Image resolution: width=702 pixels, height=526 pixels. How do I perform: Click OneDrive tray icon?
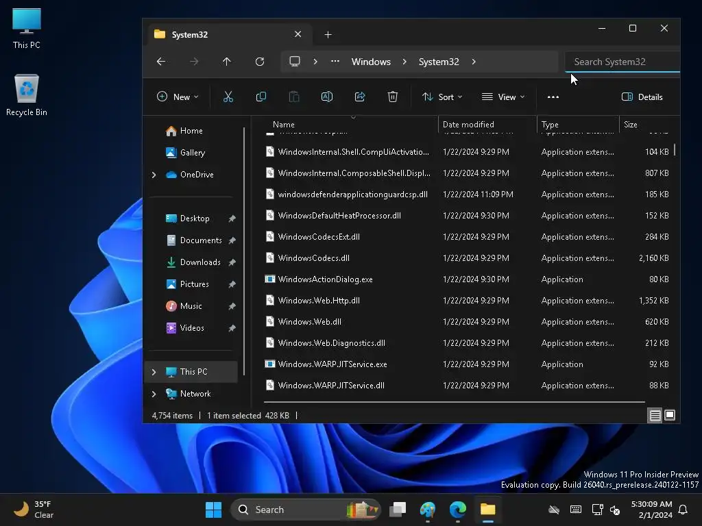[554, 510]
